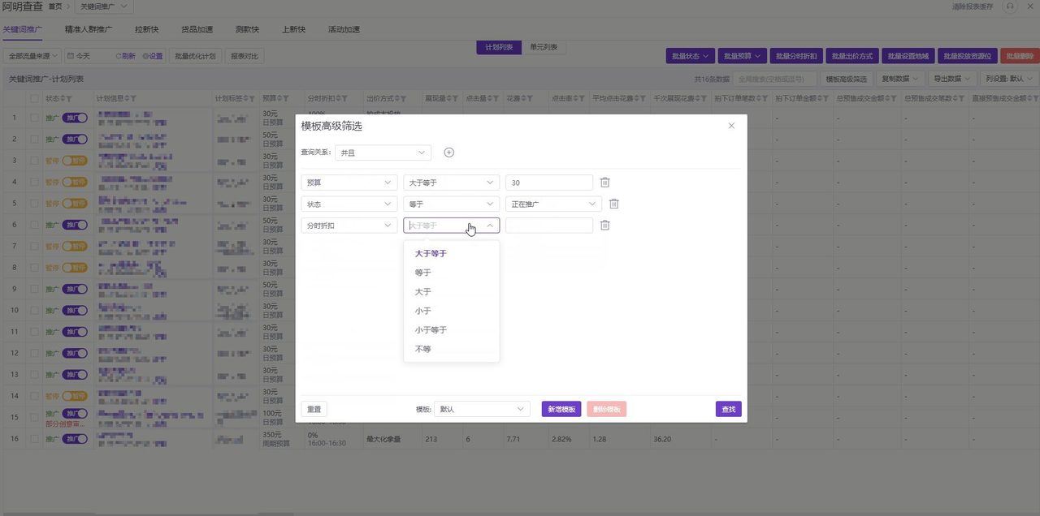1040x516 pixels.
Task: Open the 全部流量来源 dropdown
Action: tap(32, 56)
